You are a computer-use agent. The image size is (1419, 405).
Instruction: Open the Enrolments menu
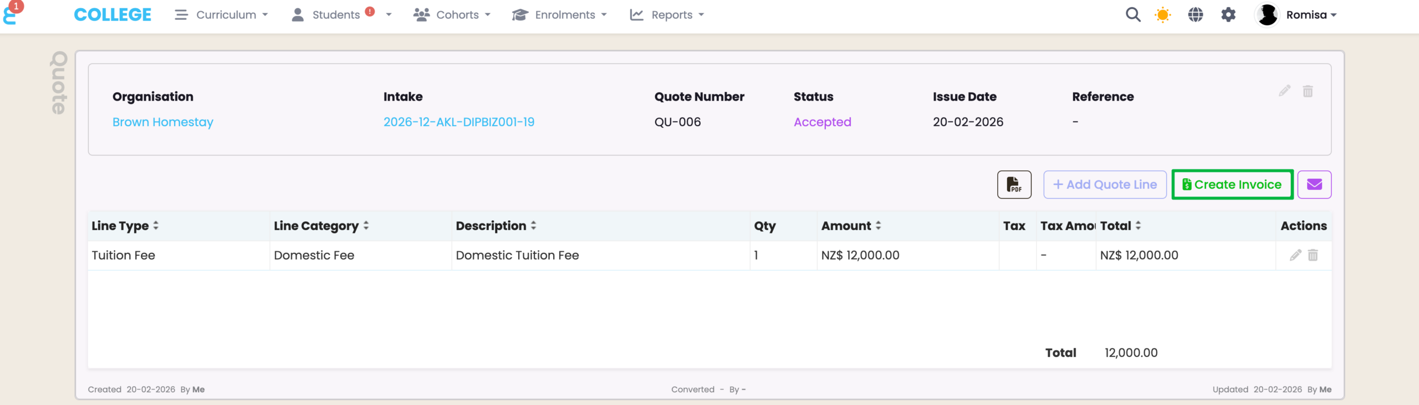pyautogui.click(x=559, y=15)
